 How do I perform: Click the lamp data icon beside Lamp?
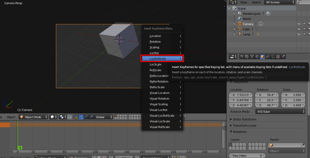click(258, 34)
